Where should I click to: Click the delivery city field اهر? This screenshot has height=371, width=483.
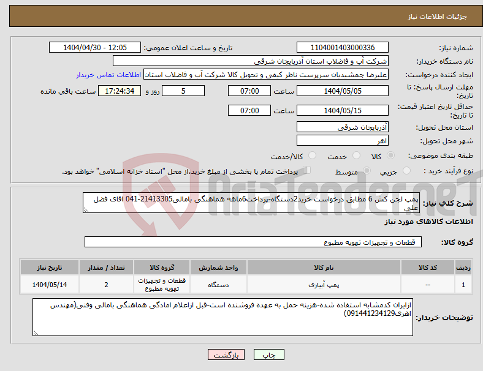[x=342, y=141]
